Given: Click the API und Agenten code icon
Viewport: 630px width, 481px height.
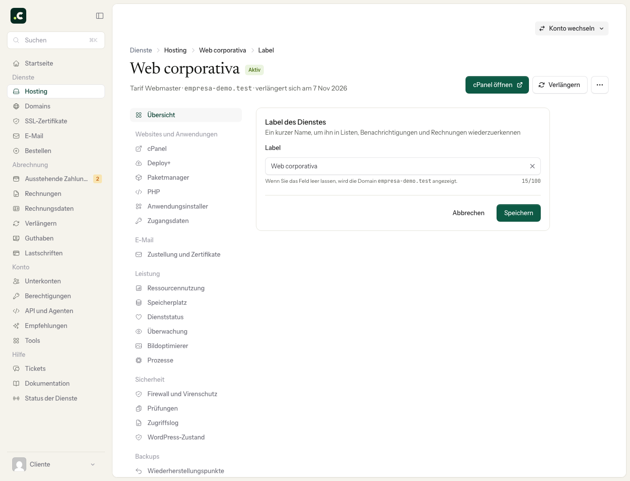Looking at the screenshot, I should click(x=16, y=311).
